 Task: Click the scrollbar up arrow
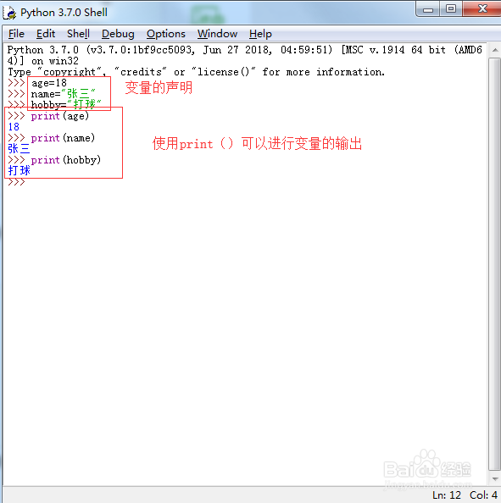(x=495, y=50)
